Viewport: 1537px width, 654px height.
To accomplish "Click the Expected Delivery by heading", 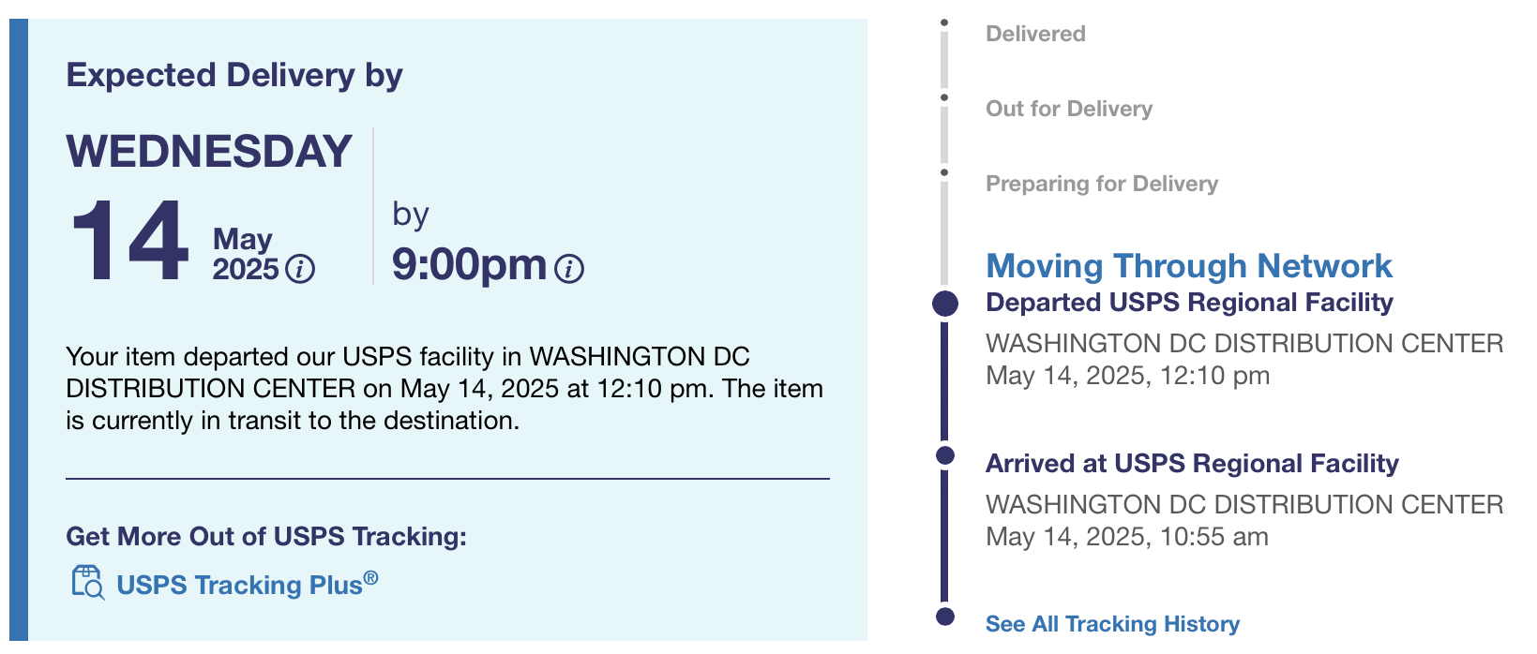I will 234,75.
